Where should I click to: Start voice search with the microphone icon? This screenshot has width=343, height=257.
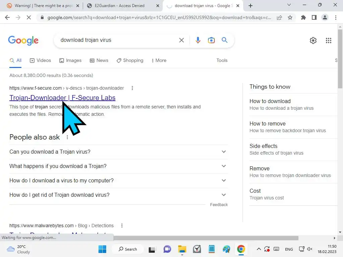tap(198, 40)
